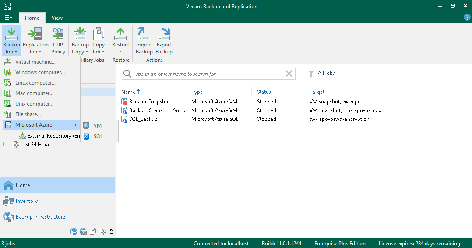472x248 pixels.
Task: Click the Backup Infrastructure globe icon
Action: (8, 216)
